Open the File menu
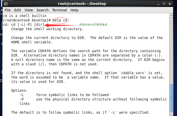The image size is (177, 116). [x=8, y=10]
